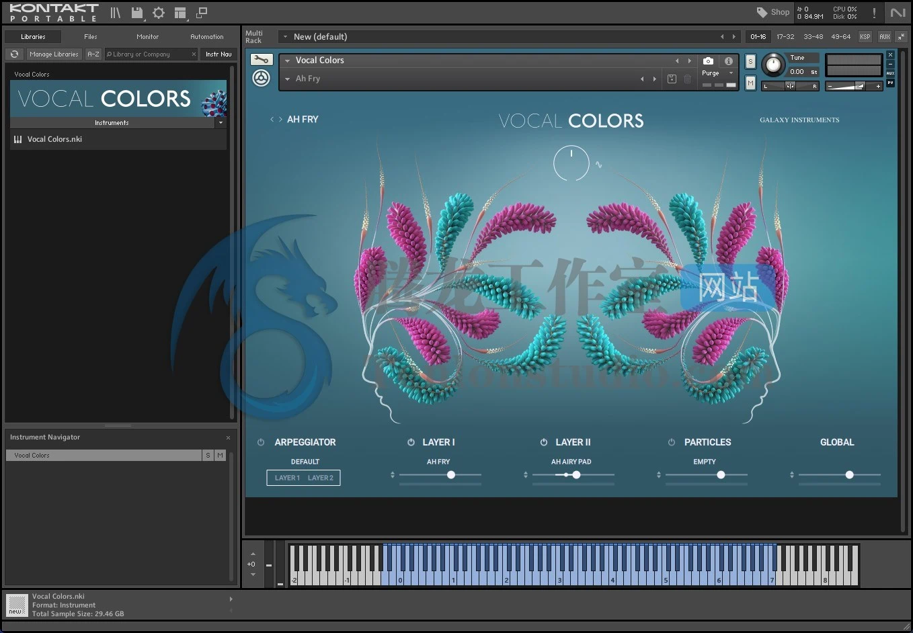Switch to the Files tab
The image size is (913, 633).
click(x=91, y=37)
